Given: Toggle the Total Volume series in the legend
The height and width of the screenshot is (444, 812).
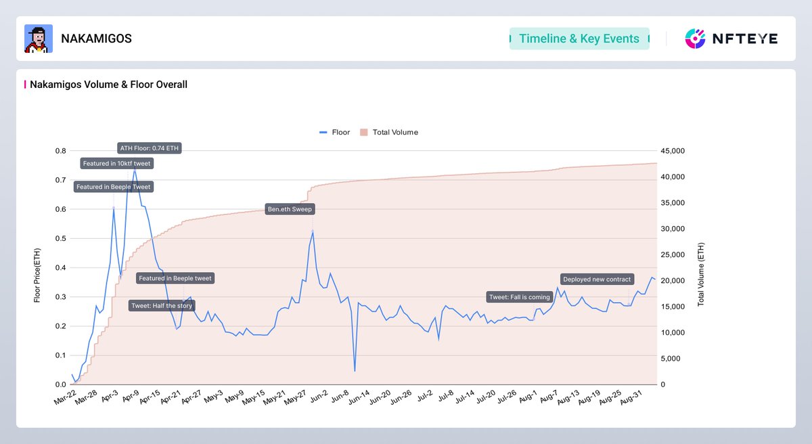Looking at the screenshot, I should (389, 132).
